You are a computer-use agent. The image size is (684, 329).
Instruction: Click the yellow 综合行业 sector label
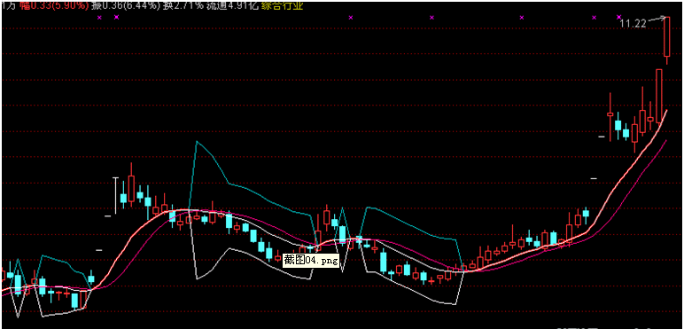282,5
